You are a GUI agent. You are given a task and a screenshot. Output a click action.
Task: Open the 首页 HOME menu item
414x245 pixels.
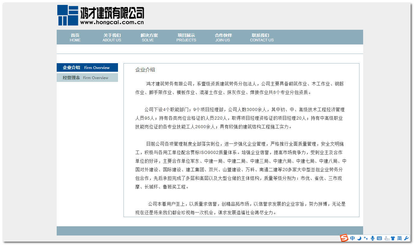pos(75,37)
